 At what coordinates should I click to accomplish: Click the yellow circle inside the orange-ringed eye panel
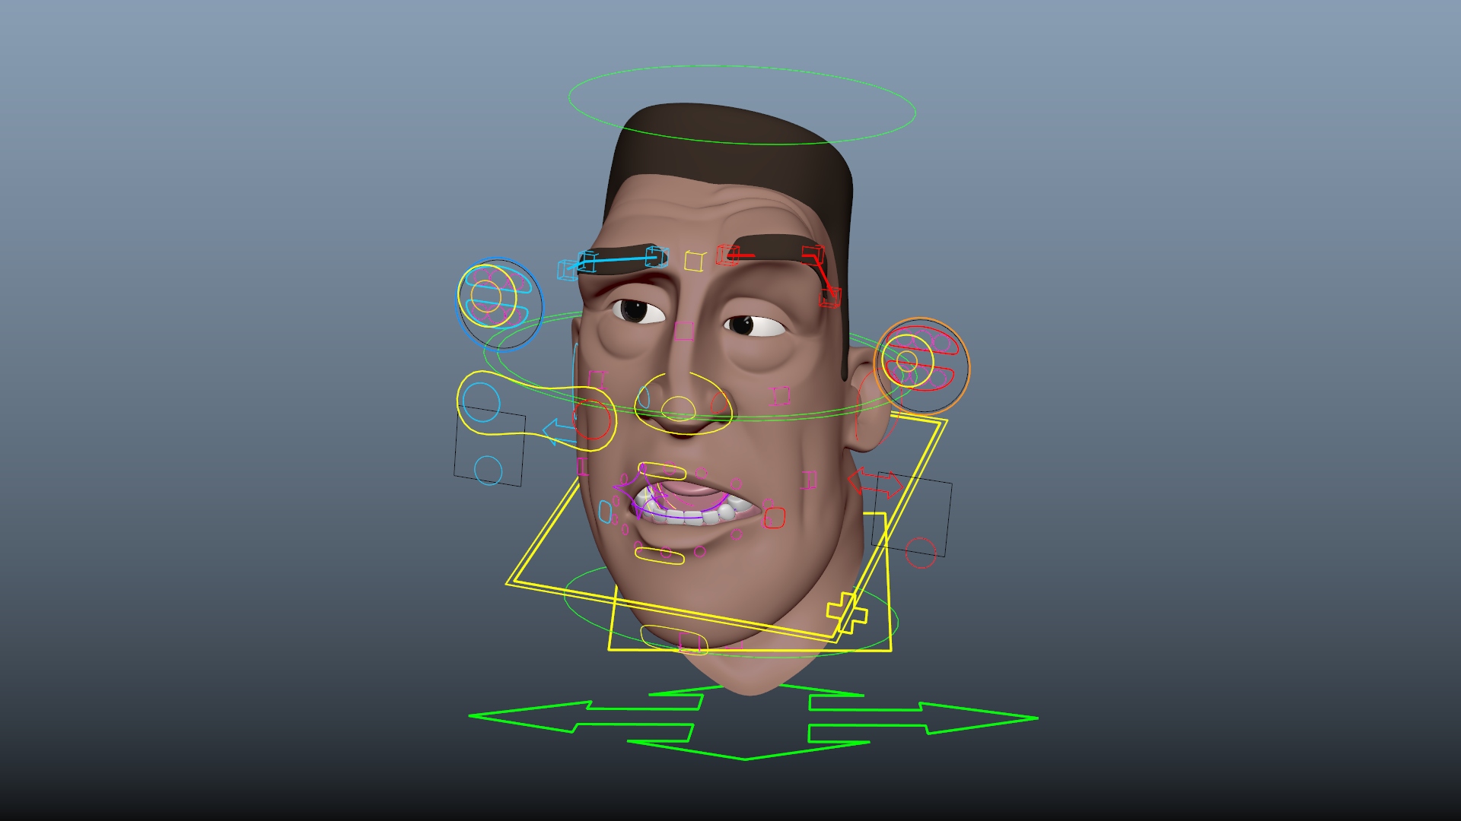tap(906, 360)
